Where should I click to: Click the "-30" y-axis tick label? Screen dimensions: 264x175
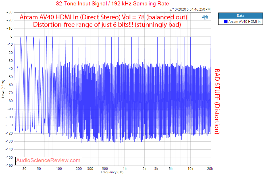pos(10,61)
